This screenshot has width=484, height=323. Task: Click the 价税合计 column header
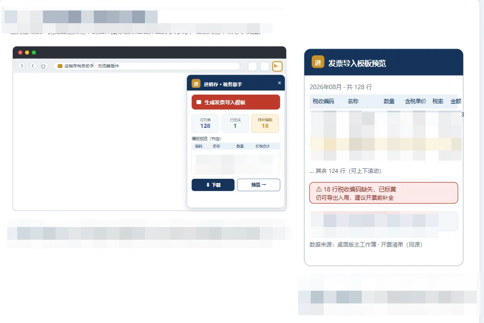coord(263,146)
